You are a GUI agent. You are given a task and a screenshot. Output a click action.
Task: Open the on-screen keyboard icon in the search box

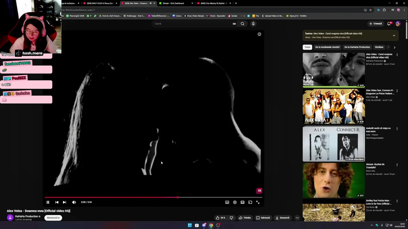click(234, 24)
